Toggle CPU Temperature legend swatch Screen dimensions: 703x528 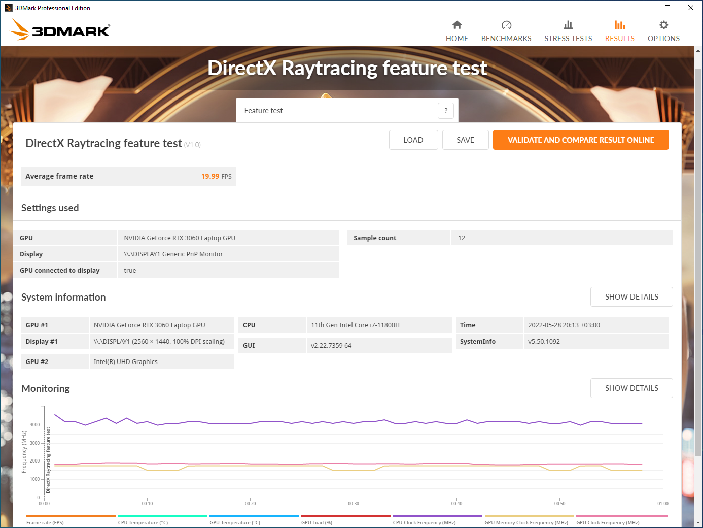point(162,516)
